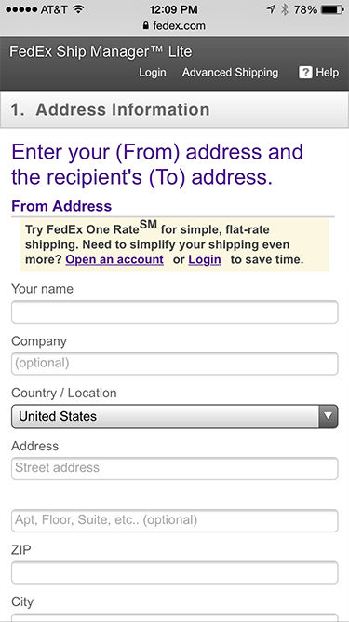Click the Login link in yellow banner
The height and width of the screenshot is (622, 349).
pyautogui.click(x=205, y=259)
